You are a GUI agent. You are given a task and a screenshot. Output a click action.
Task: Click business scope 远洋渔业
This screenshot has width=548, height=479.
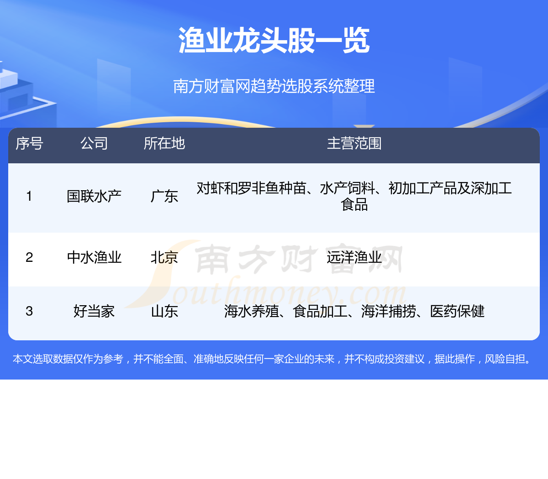point(354,257)
